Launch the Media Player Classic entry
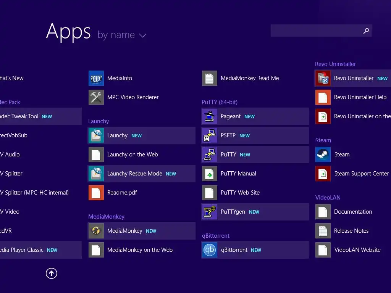The image size is (391, 293). [x=41, y=250]
